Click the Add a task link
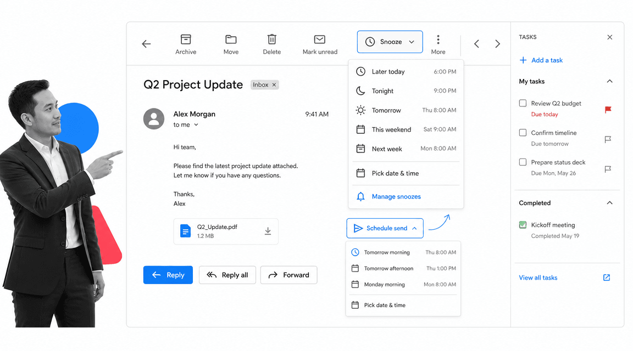This screenshot has height=351, width=633. tap(547, 60)
